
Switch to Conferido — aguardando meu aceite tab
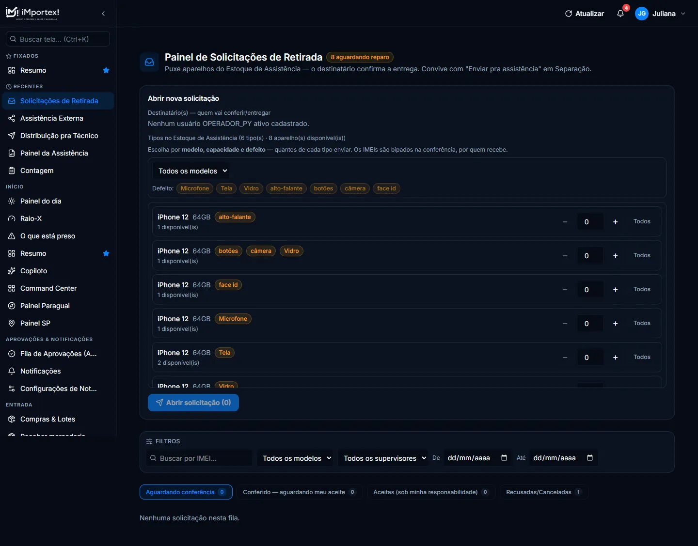(x=300, y=492)
